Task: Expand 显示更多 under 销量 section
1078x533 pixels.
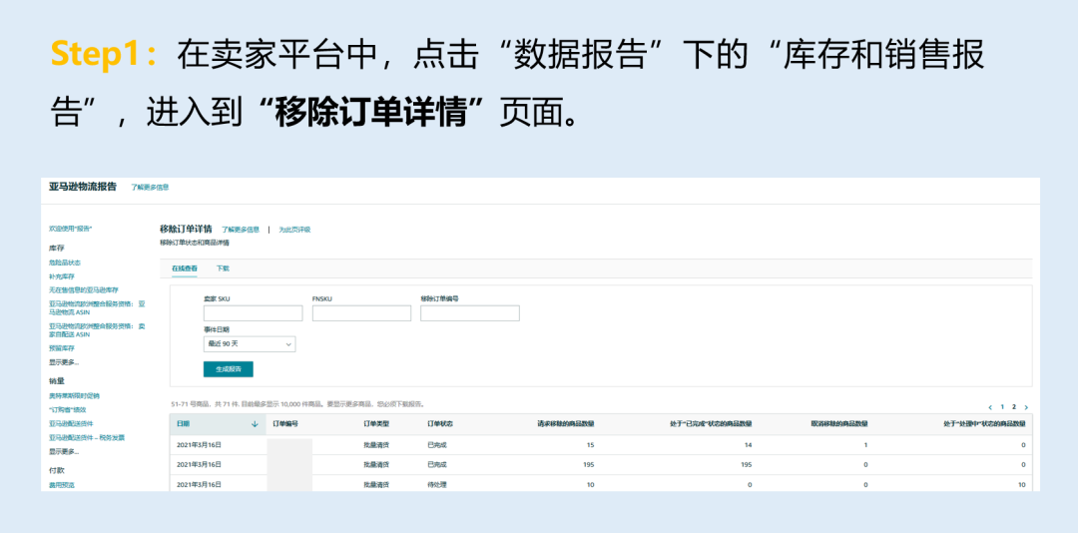Action: tap(64, 451)
